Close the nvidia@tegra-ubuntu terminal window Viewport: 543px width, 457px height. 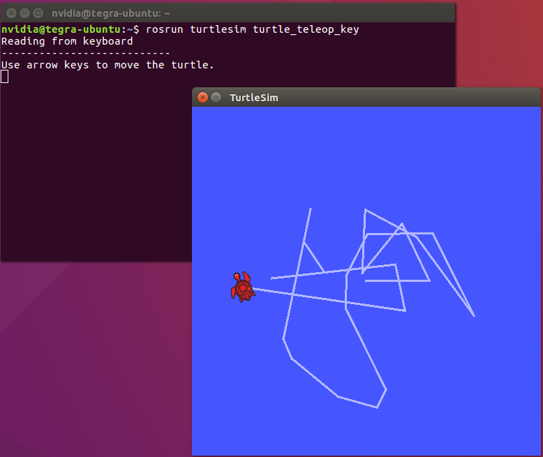(x=11, y=13)
